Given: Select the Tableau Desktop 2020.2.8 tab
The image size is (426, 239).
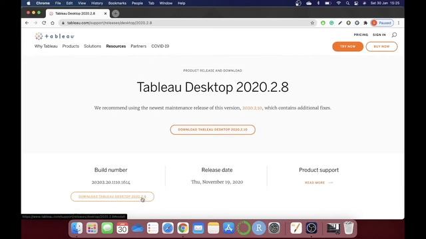Looking at the screenshot, I should (x=78, y=13).
